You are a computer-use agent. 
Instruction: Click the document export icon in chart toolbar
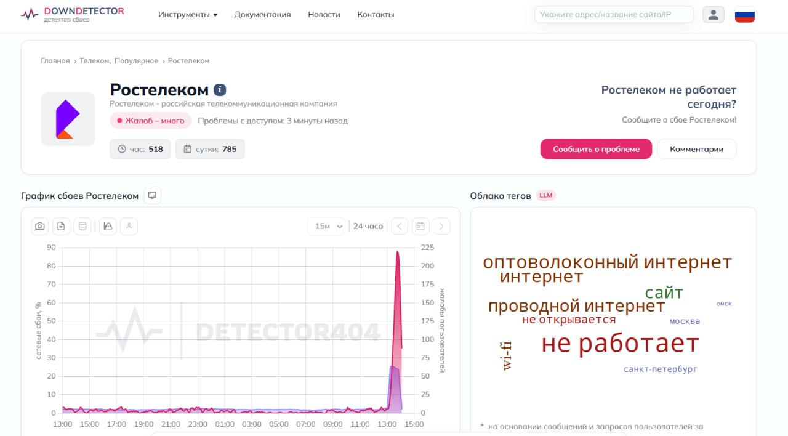(x=61, y=227)
